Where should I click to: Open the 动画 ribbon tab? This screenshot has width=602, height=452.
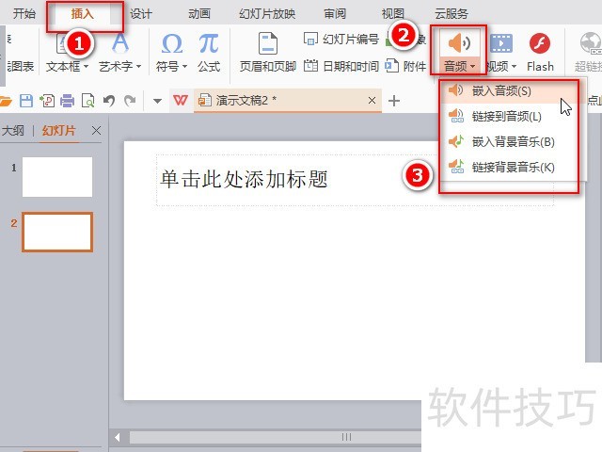[198, 14]
